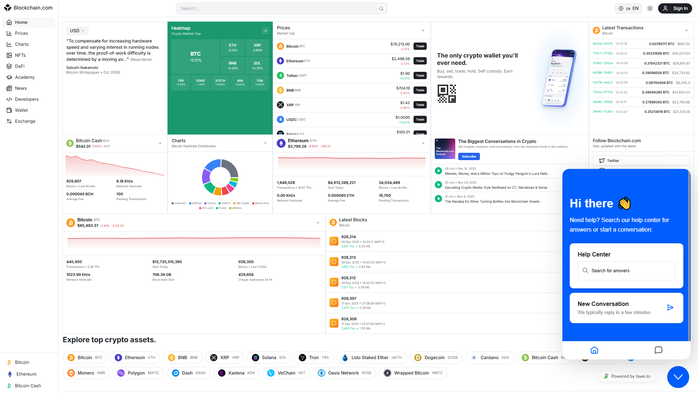Go to Prices in the sidebar

[x=29, y=33]
